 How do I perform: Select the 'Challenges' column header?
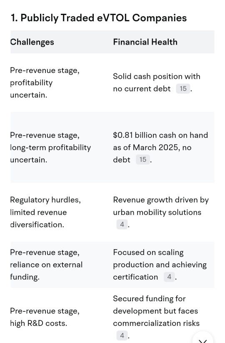tap(32, 42)
